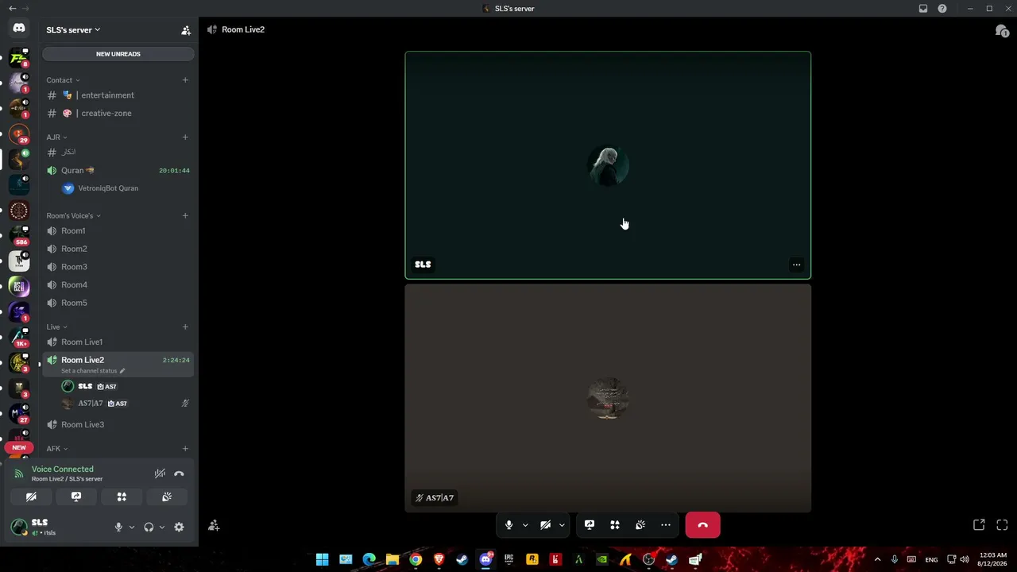Screen dimensions: 1017x572
Task: Open the entertainment text channel
Action: click(118, 95)
